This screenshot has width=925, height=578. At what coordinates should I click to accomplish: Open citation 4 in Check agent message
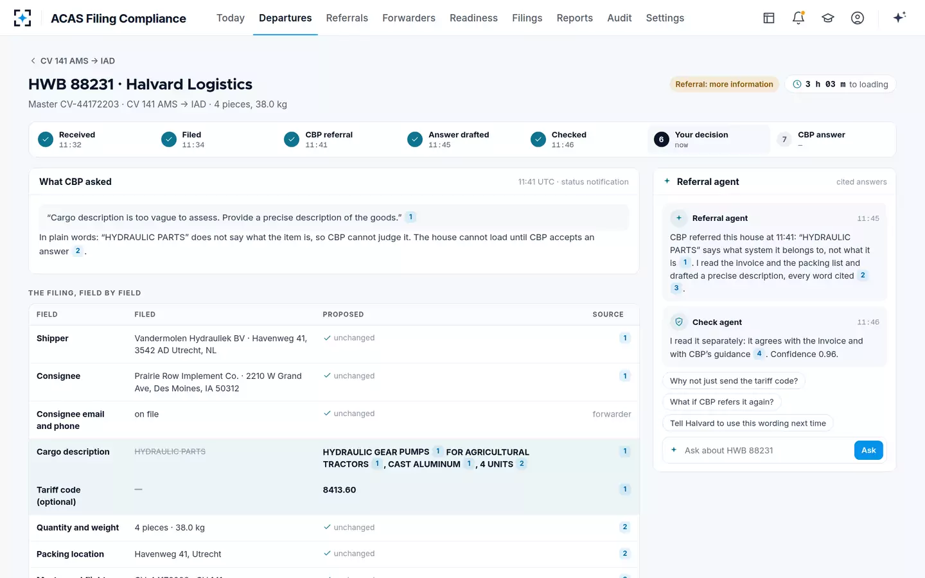pyautogui.click(x=759, y=354)
